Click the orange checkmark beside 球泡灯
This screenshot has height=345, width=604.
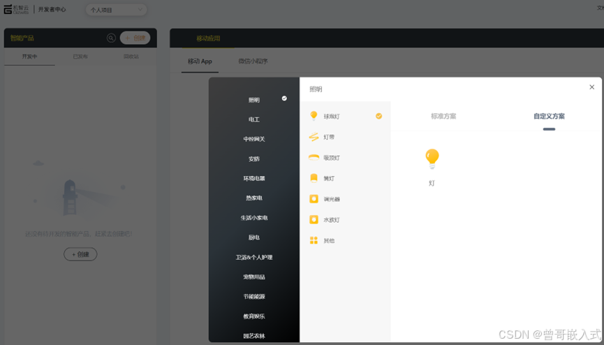pyautogui.click(x=378, y=116)
